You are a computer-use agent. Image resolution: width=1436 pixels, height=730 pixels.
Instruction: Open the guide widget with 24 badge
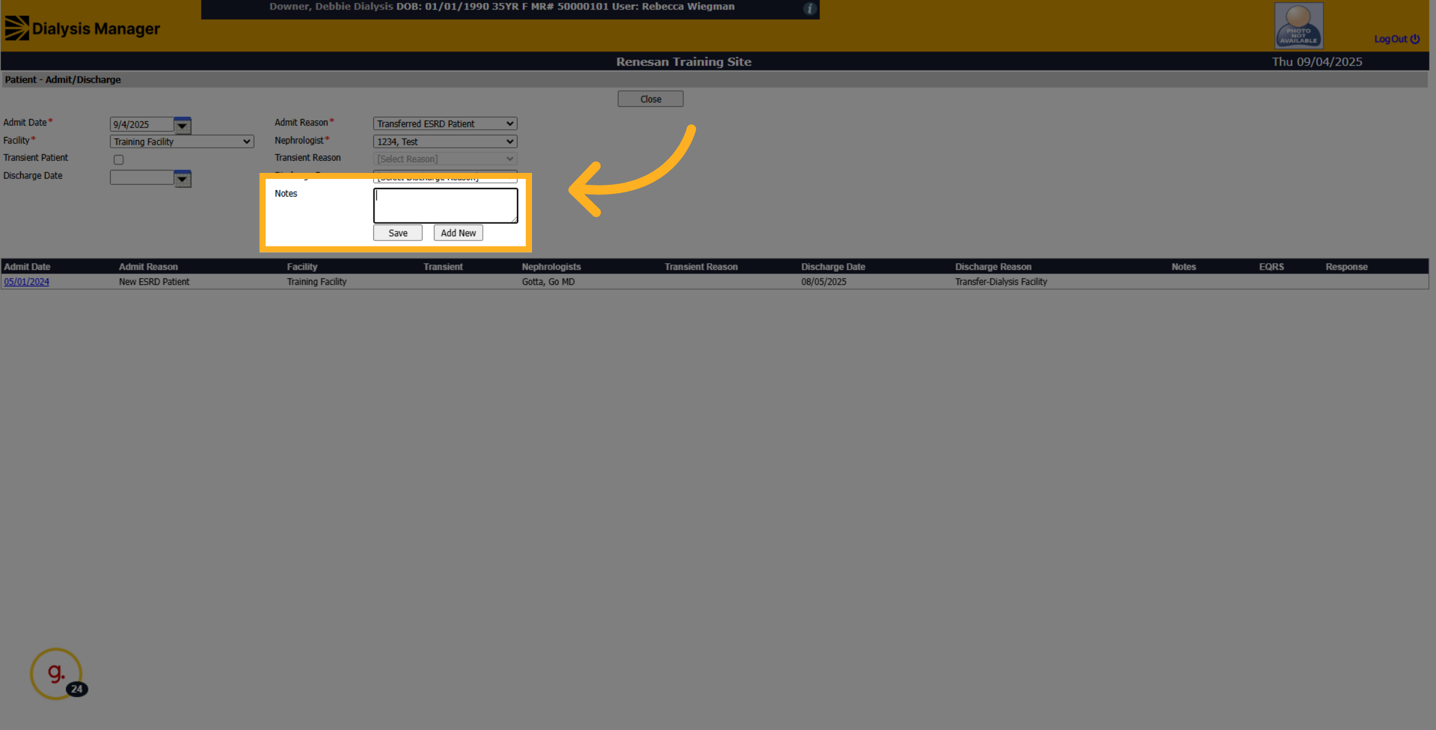(57, 674)
